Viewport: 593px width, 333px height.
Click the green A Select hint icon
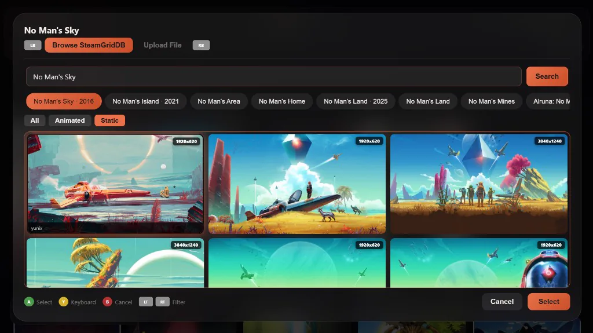click(29, 302)
